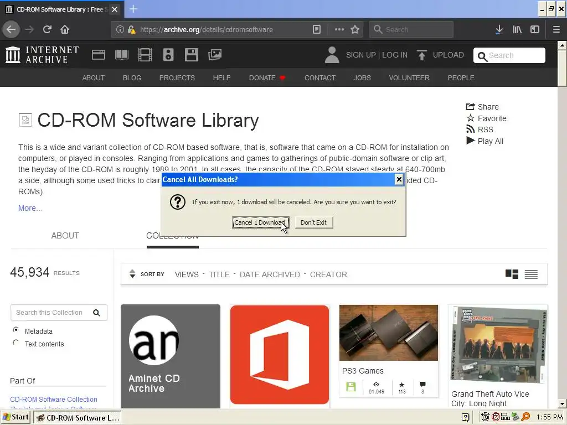Viewport: 567px width, 425px height.
Task: Open site information icon in the address bar
Action: 120,30
